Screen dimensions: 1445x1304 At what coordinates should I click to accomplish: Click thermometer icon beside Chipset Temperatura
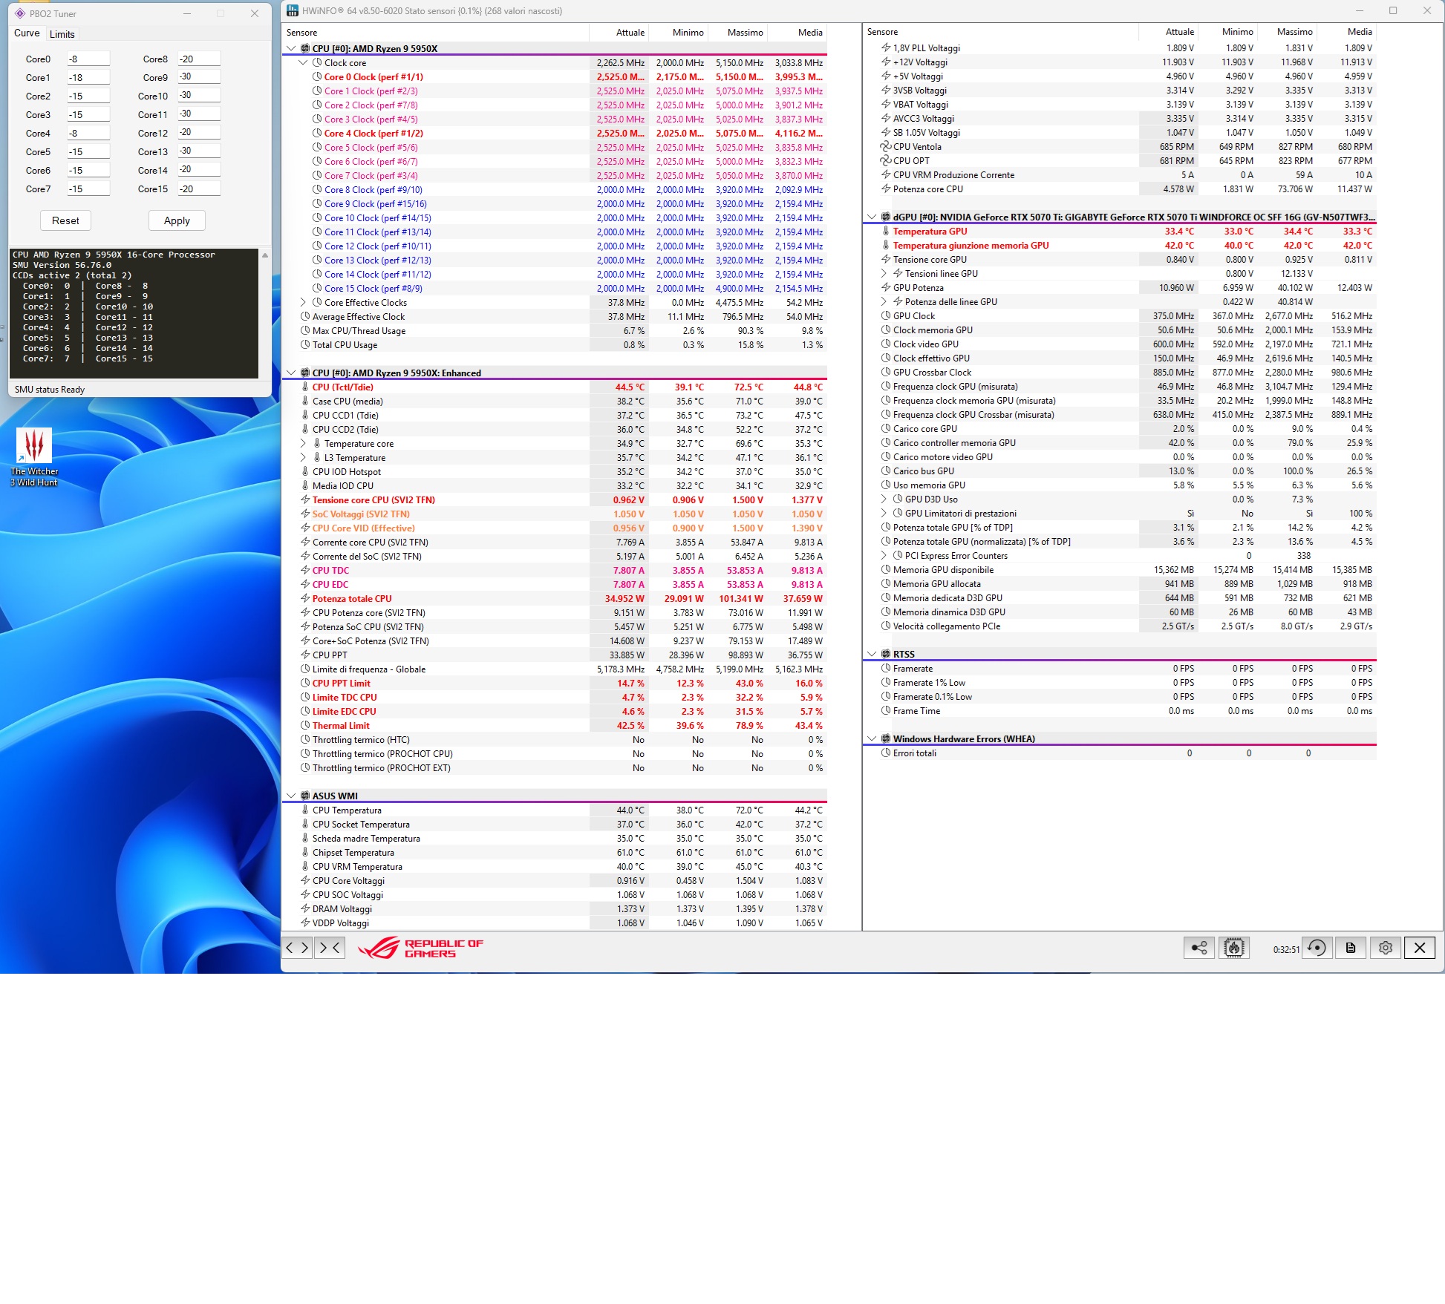click(305, 852)
